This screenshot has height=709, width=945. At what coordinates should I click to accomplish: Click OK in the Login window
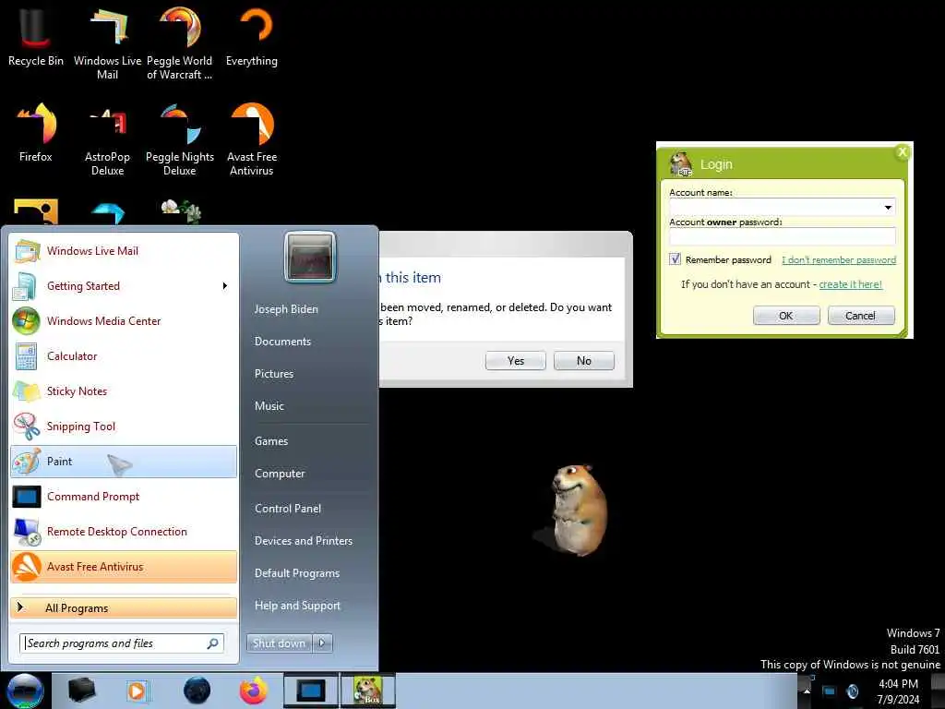(x=786, y=316)
